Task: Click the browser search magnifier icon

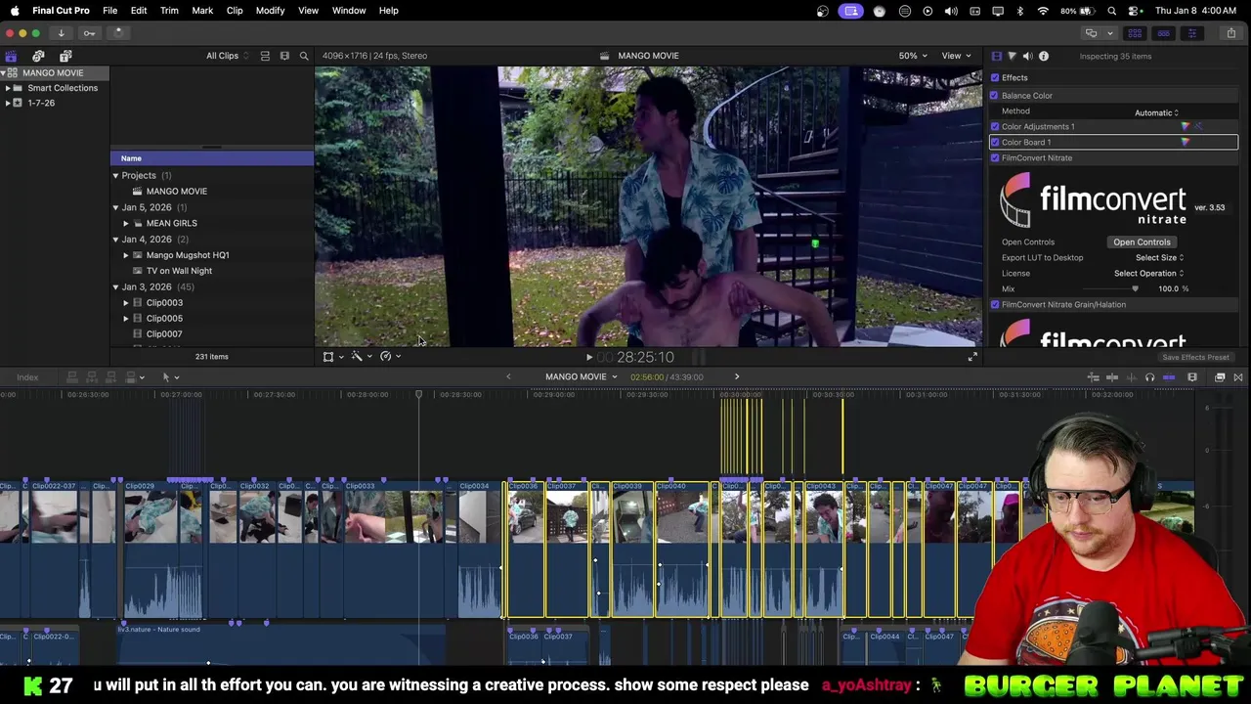Action: [x=304, y=56]
